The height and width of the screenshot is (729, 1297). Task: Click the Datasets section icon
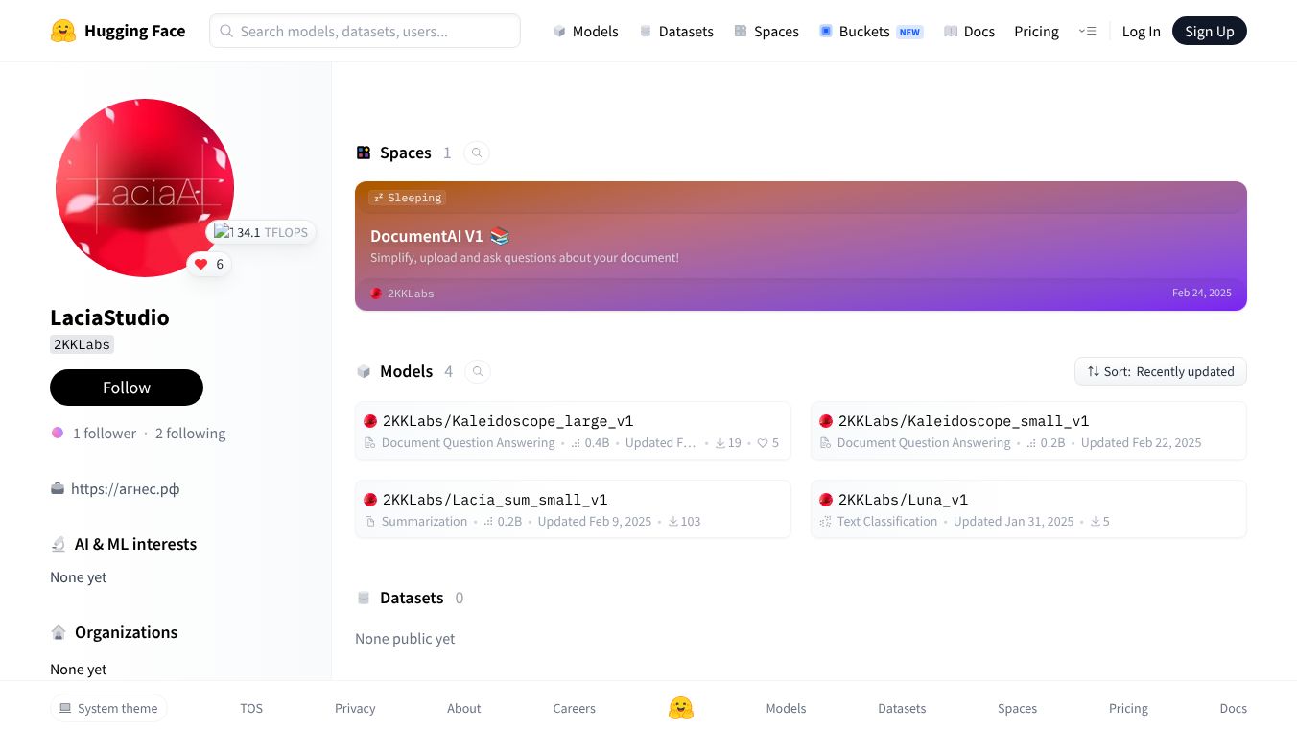[x=364, y=598]
